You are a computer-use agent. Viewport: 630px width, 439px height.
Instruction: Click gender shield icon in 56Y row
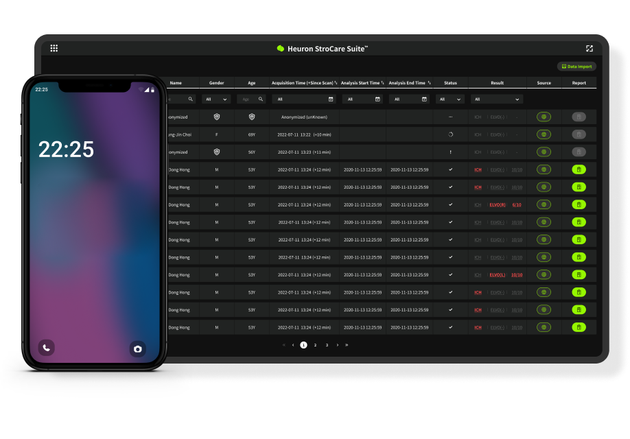click(x=217, y=152)
